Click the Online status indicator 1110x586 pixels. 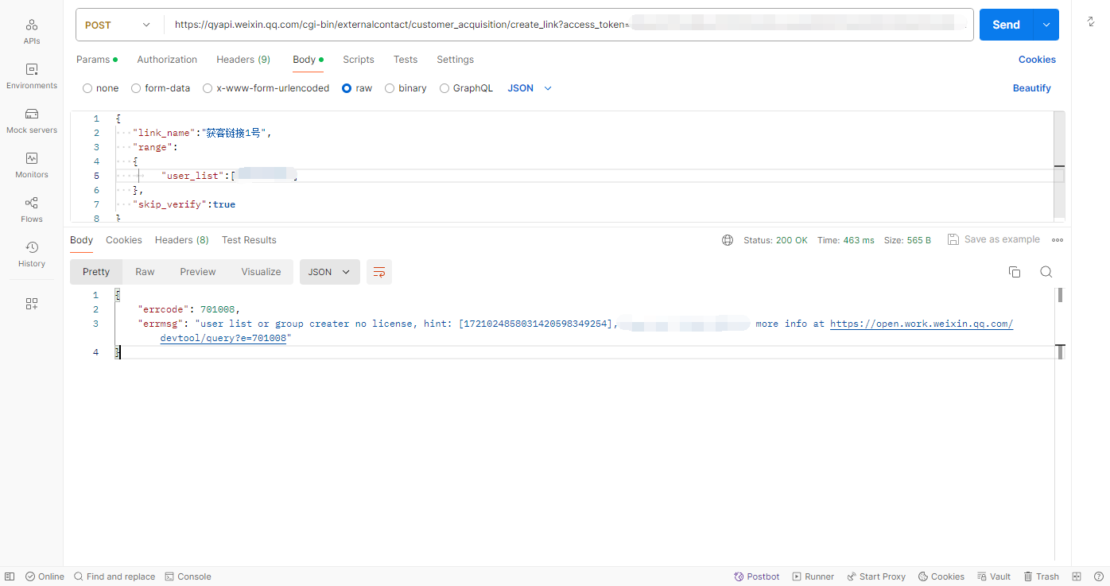coord(45,576)
